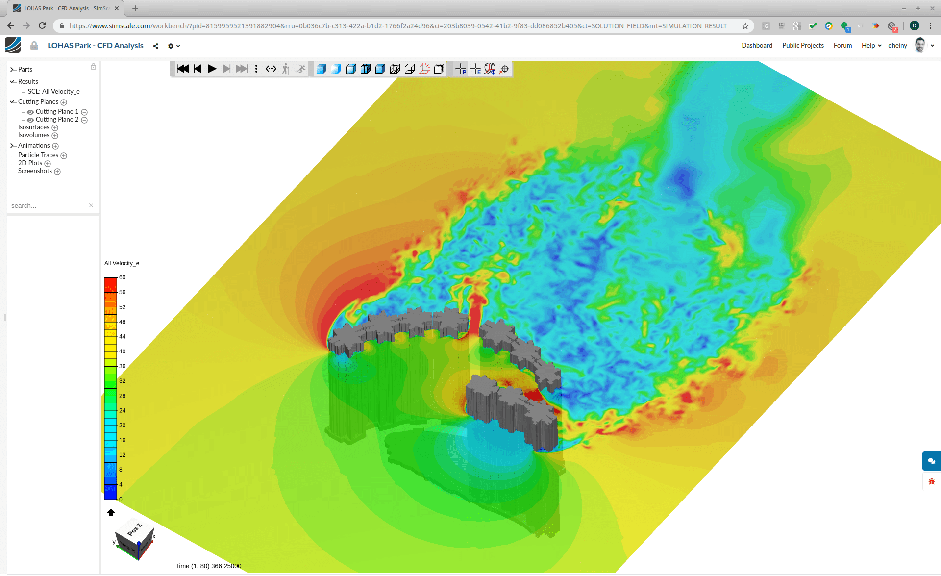Open the project settings gear dropdown
This screenshot has width=941, height=576.
coord(174,46)
